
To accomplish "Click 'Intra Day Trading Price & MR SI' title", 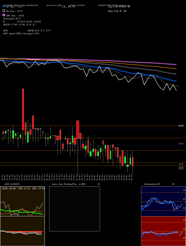I will [76, 184].
